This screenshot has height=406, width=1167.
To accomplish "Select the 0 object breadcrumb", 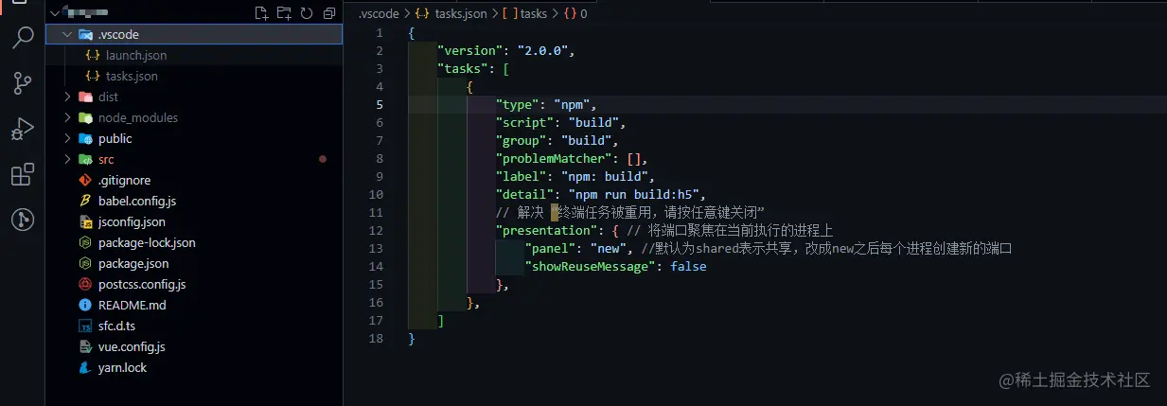I will 575,13.
